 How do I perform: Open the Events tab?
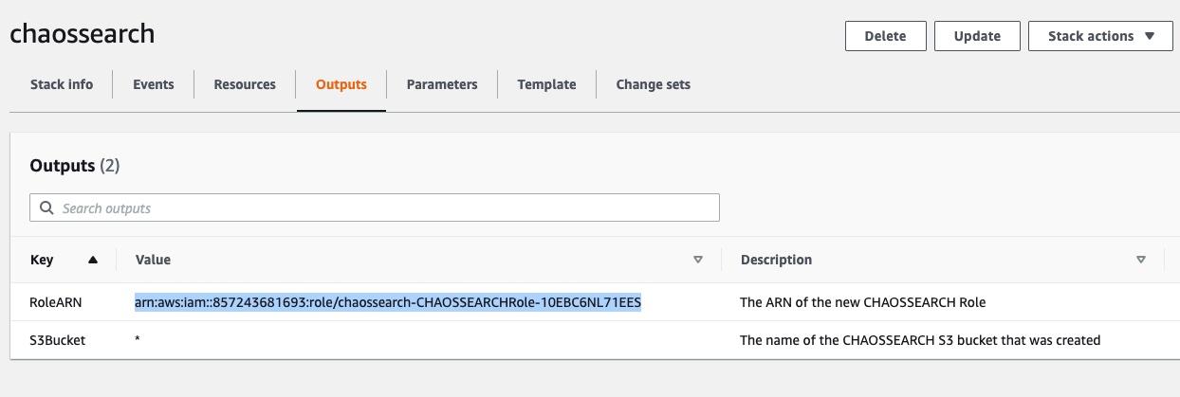154,84
